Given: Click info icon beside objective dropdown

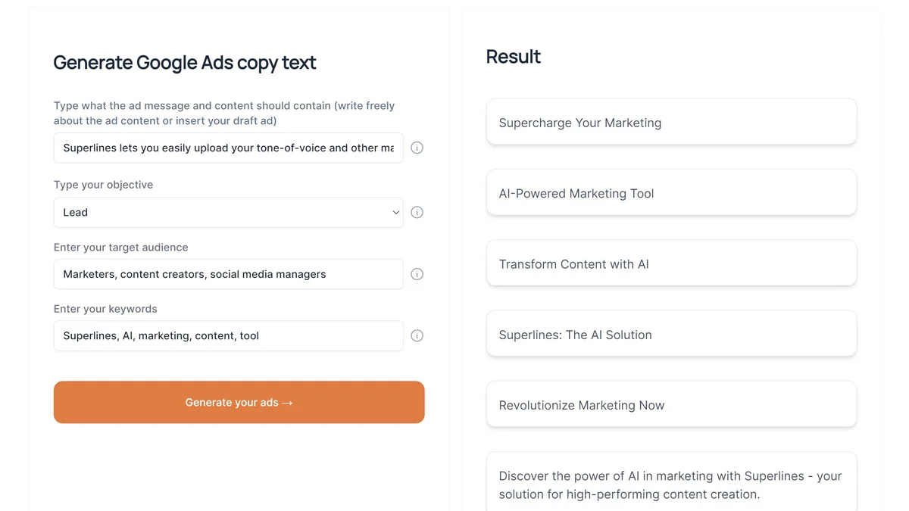Looking at the screenshot, I should 417,213.
